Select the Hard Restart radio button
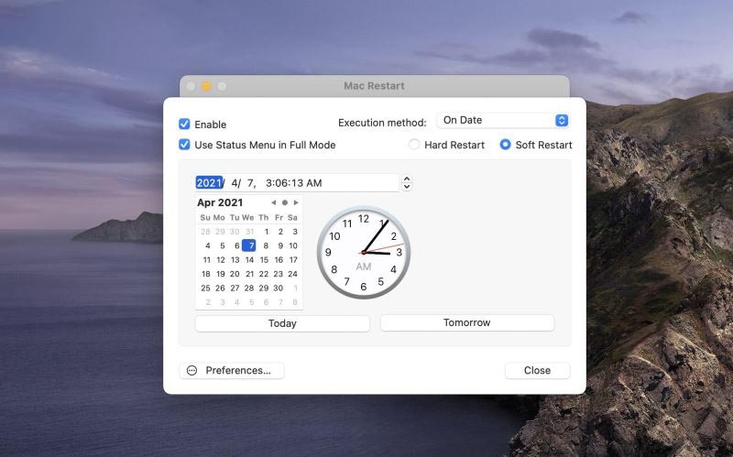Screen dimensions: 733x457 (x=414, y=145)
